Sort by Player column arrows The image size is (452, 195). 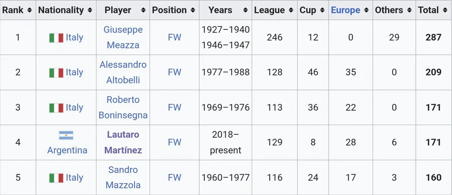pyautogui.click(x=143, y=10)
